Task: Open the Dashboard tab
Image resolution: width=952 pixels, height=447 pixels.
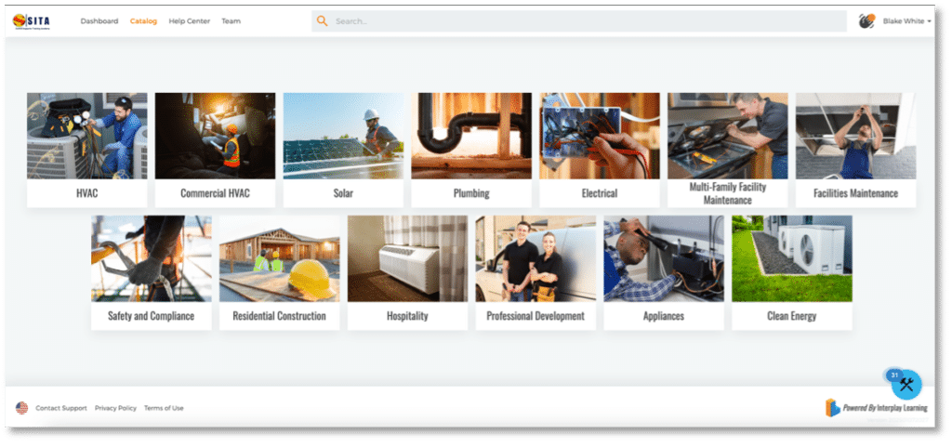Action: (x=99, y=20)
